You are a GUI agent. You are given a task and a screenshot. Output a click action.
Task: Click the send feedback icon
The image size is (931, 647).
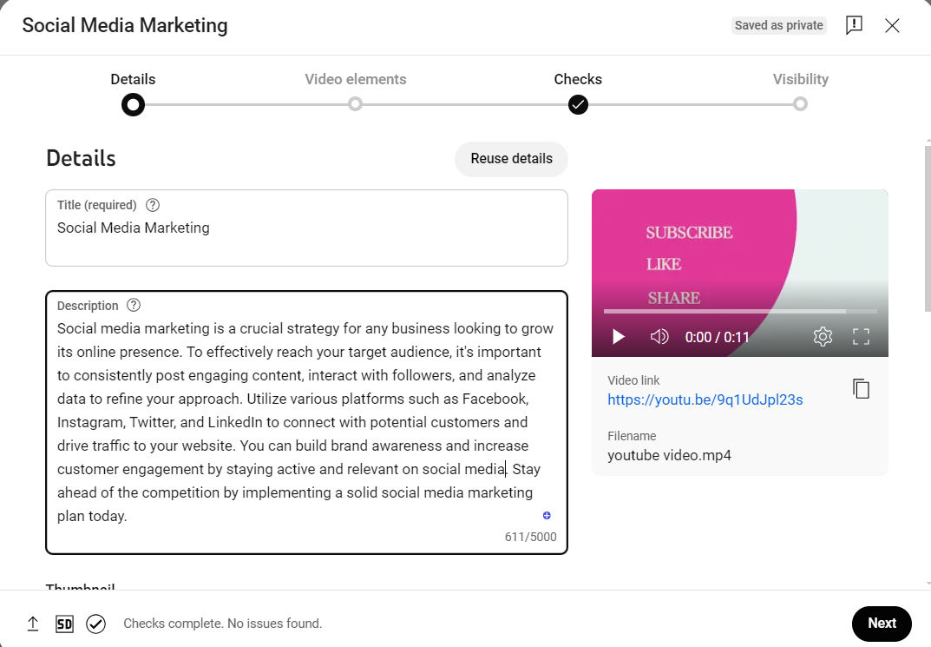pos(854,25)
